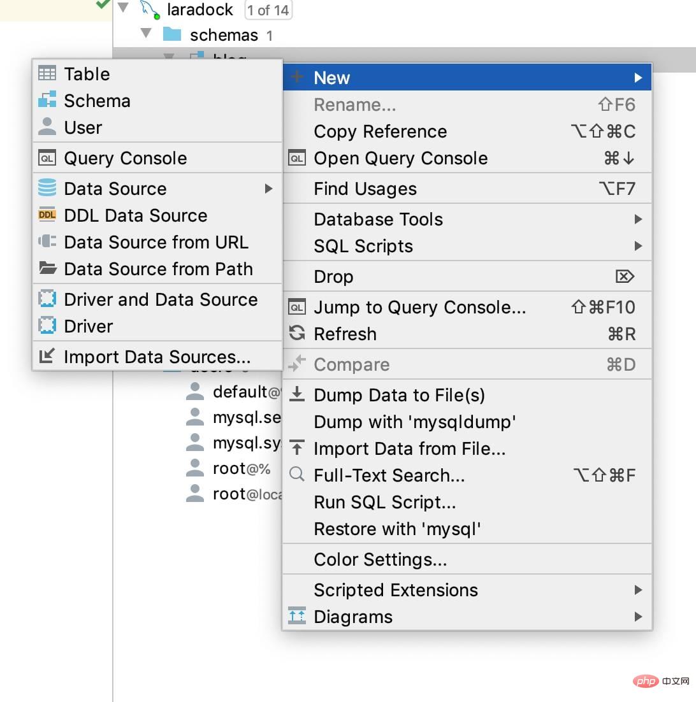The image size is (696, 702).
Task: Click the Refresh circular arrows icon
Action: 297,333
